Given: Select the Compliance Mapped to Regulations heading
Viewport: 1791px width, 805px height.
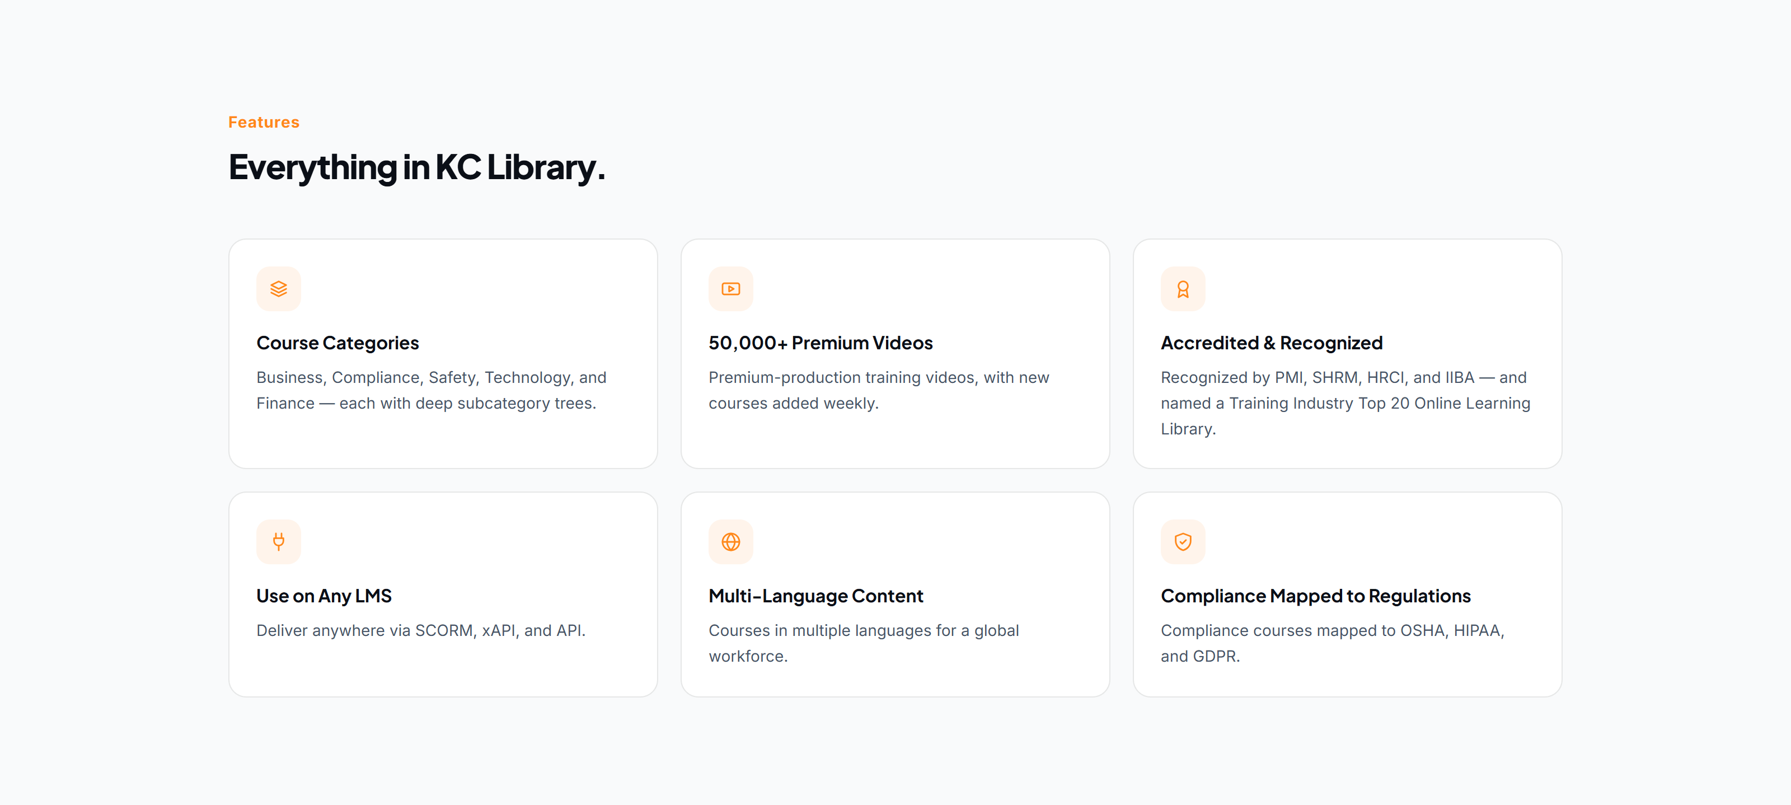Looking at the screenshot, I should pos(1315,596).
